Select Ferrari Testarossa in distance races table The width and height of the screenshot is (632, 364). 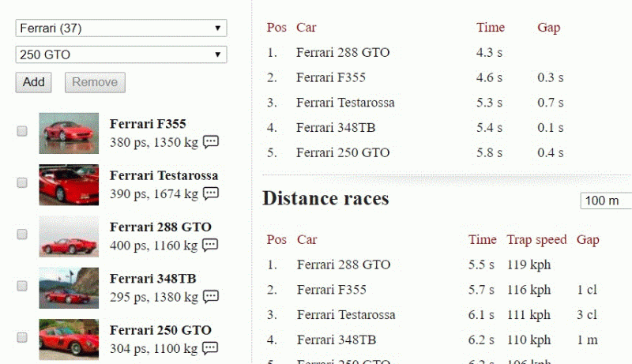(346, 315)
